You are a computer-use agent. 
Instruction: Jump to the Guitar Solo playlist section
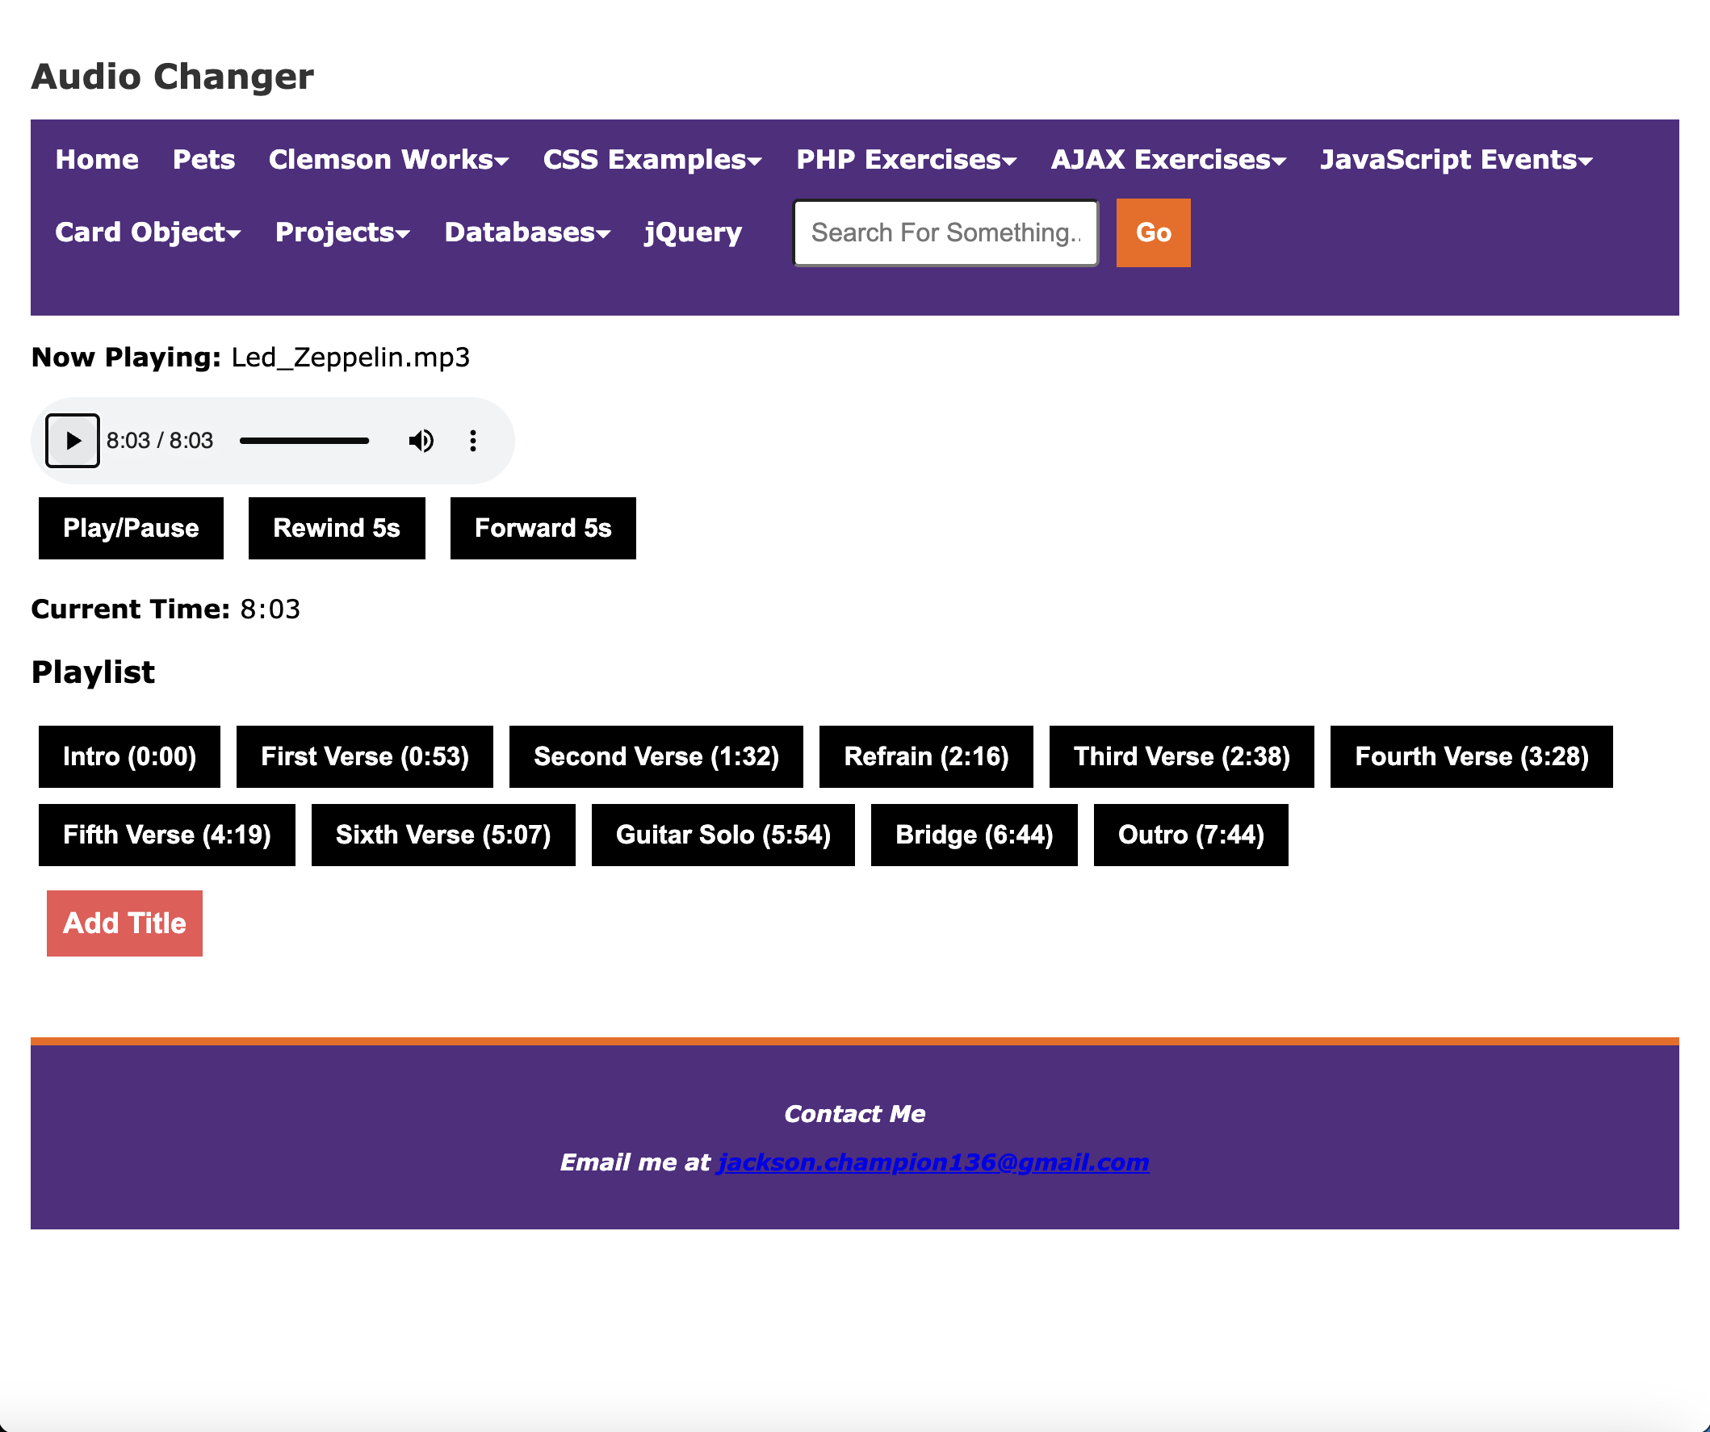coord(723,835)
